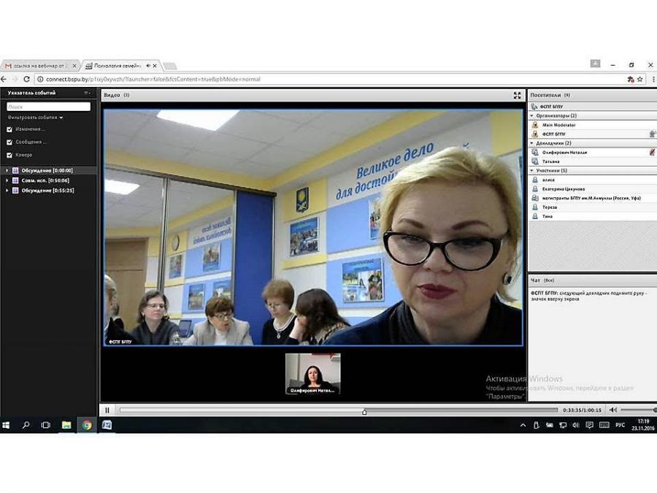Uncheck the Изменения checkbox
Image resolution: width=657 pixels, height=493 pixels.
(x=9, y=129)
